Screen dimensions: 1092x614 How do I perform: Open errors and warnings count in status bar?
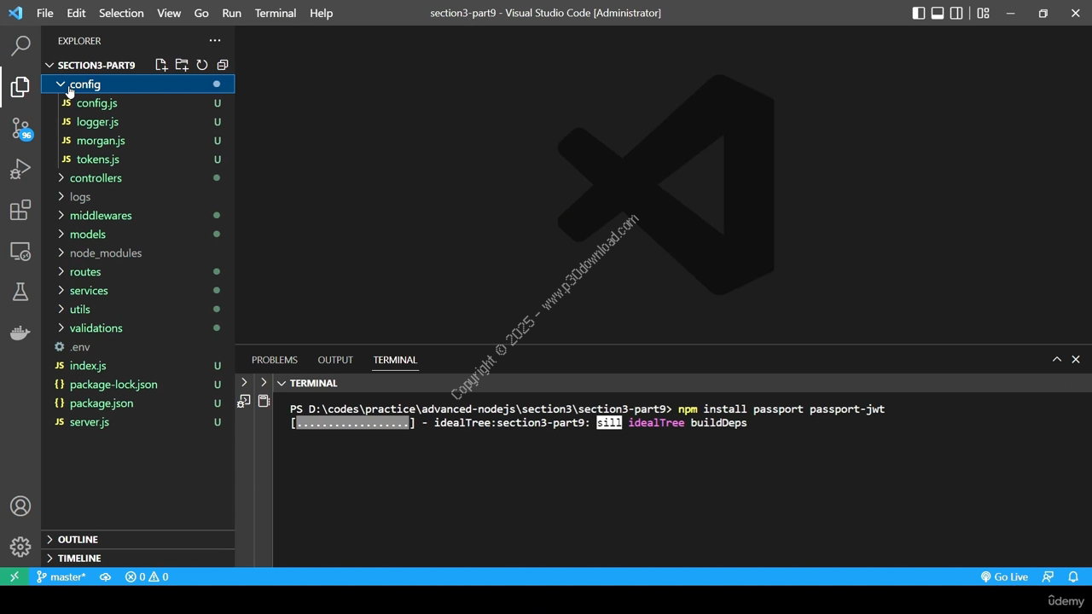(x=147, y=576)
